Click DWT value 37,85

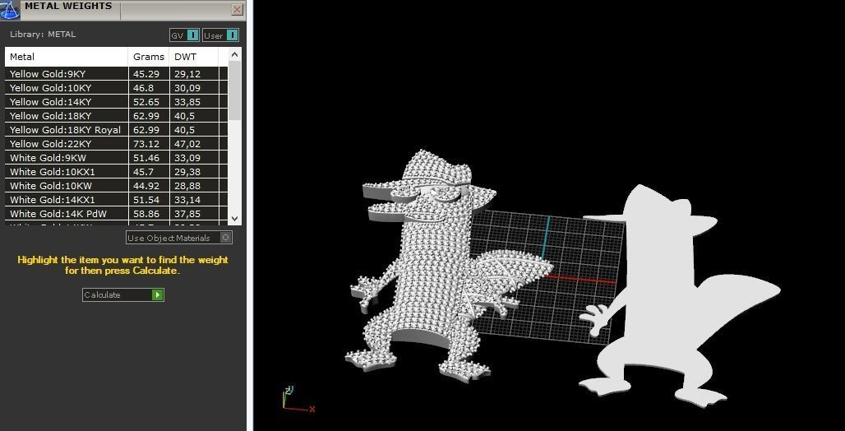(187, 214)
